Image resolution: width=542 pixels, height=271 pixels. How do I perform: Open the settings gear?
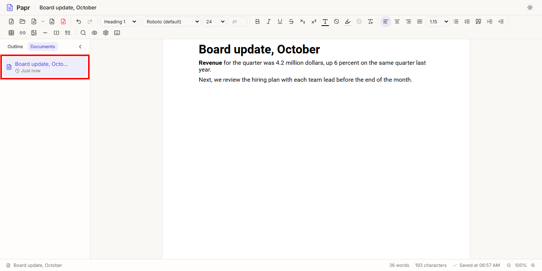(x=106, y=33)
